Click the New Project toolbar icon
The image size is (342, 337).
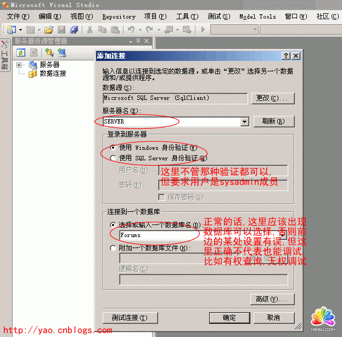tap(11, 30)
